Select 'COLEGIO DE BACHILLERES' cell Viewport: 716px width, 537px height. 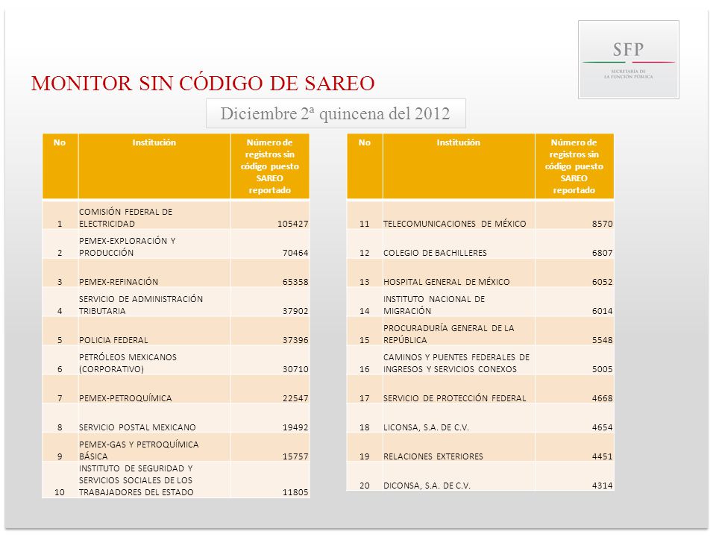[x=459, y=244]
